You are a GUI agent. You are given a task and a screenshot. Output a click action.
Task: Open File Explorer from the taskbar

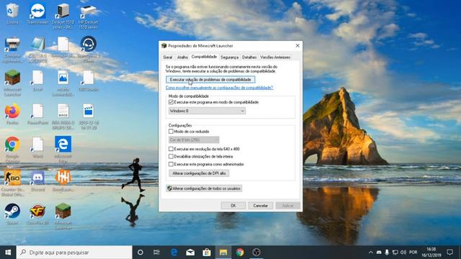point(223,253)
